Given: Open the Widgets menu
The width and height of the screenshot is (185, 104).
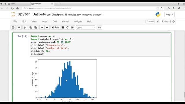Looking at the screenshot, I should click(x=78, y=21).
